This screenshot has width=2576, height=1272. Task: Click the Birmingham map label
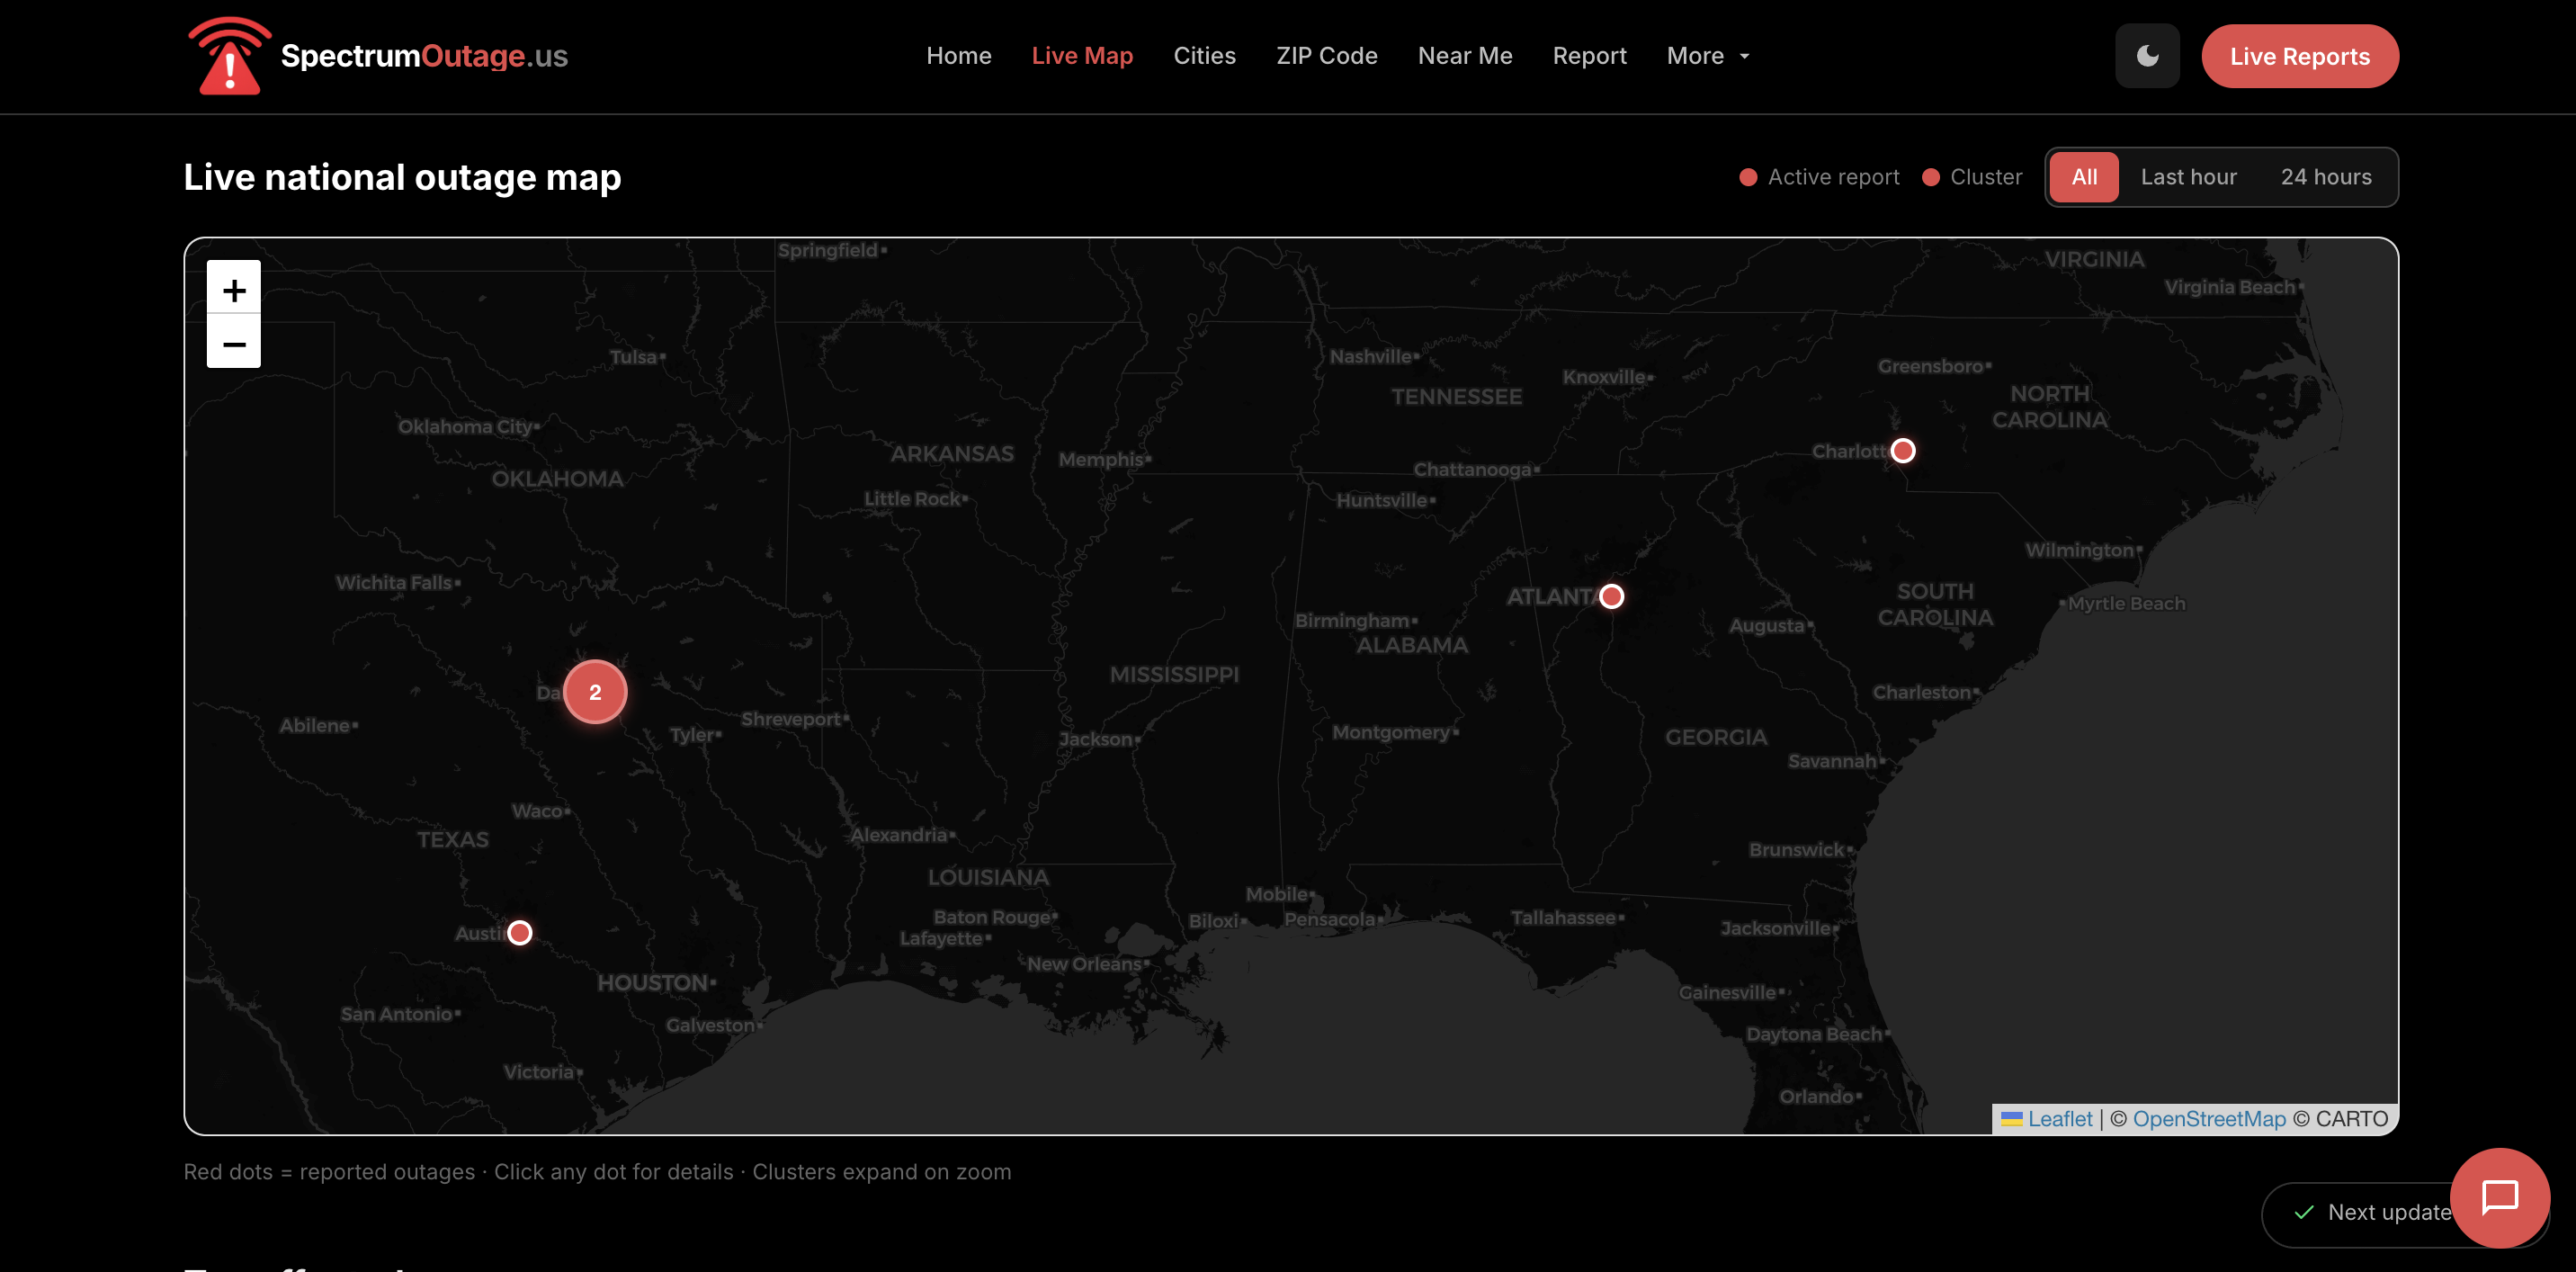point(1352,621)
